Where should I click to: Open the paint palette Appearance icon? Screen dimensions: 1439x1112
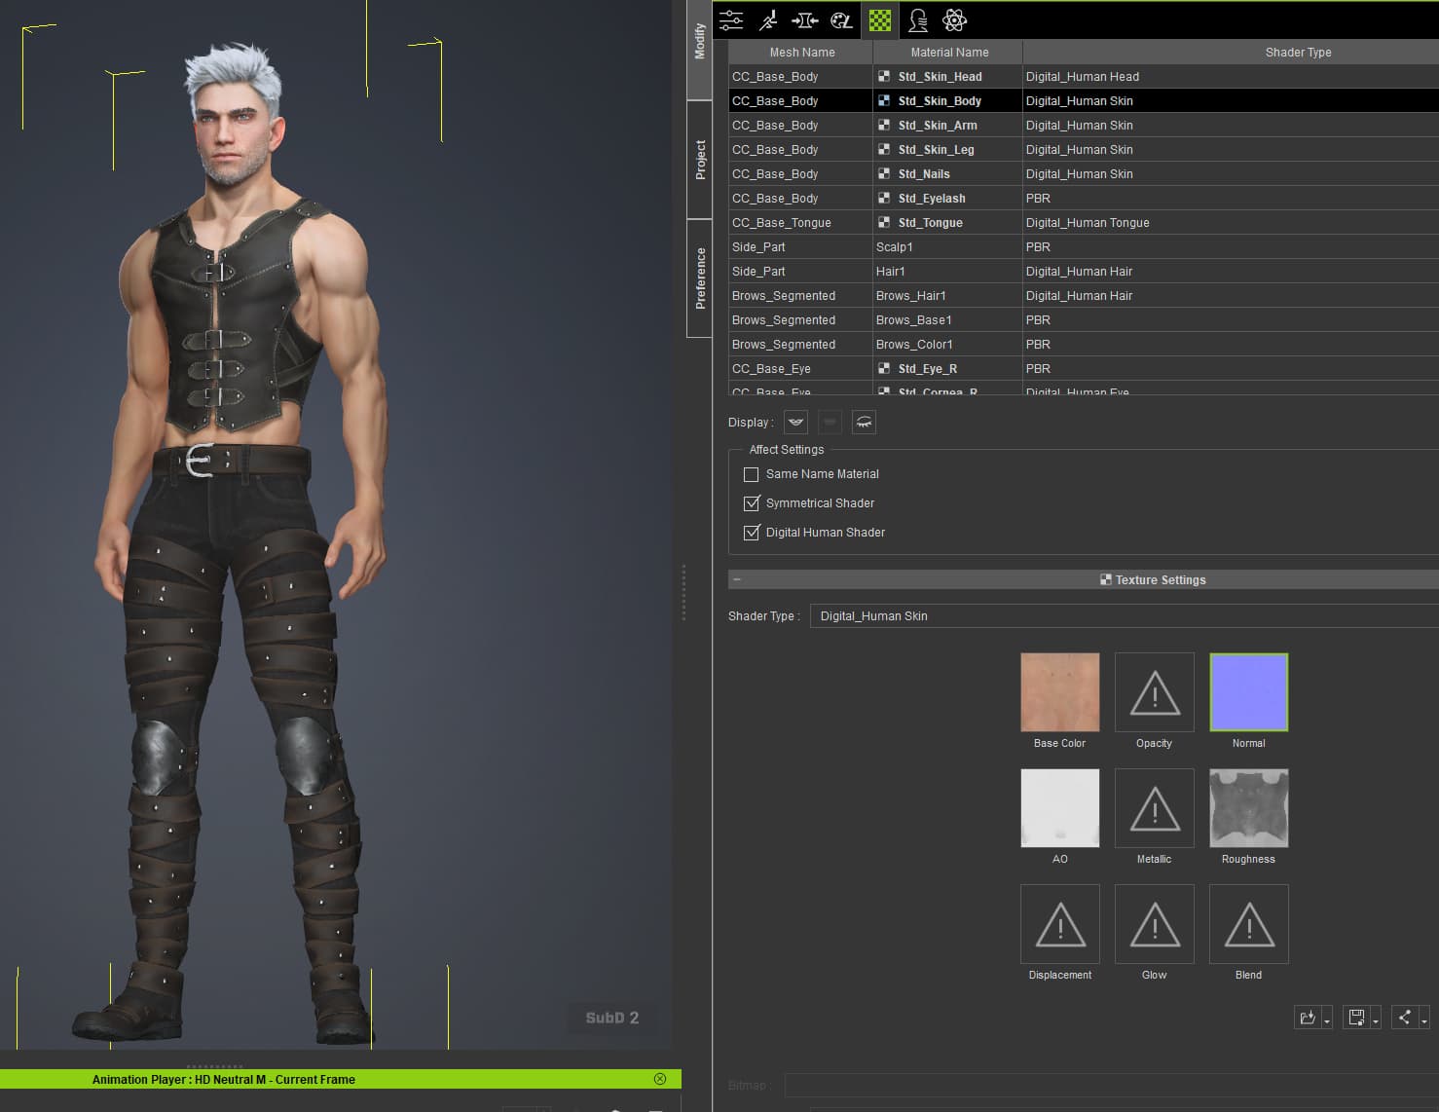[841, 20]
